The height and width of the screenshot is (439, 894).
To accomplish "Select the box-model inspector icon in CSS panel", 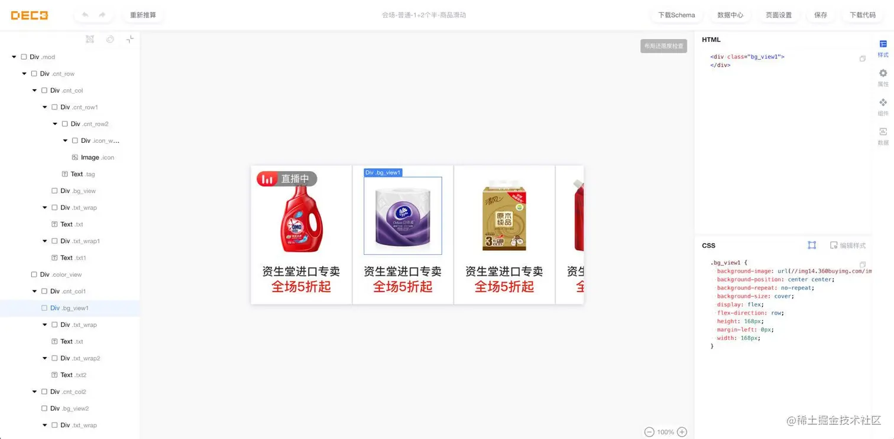I will 812,245.
